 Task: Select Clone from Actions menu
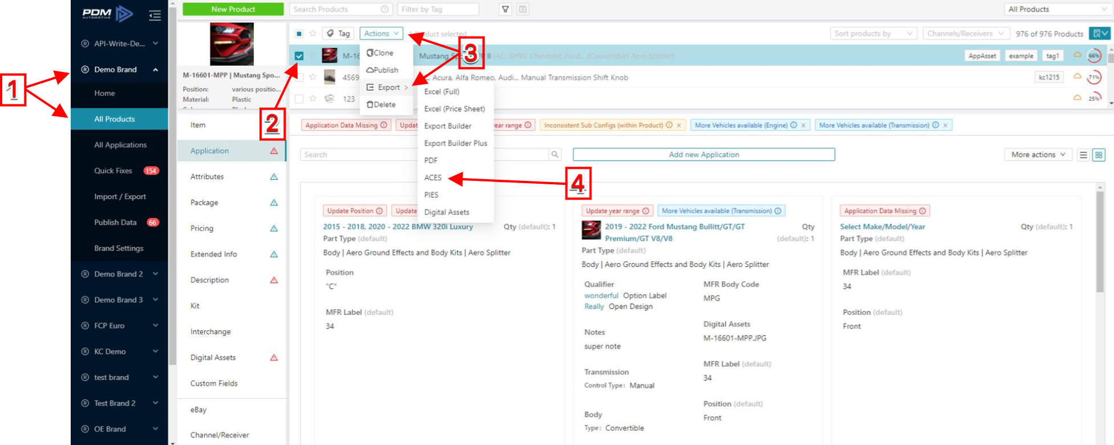coord(386,53)
